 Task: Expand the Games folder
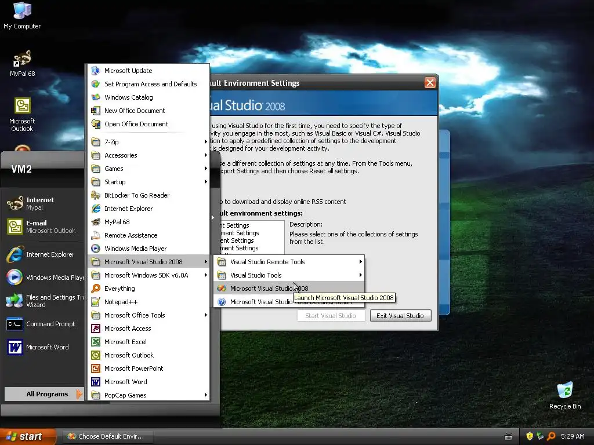click(x=148, y=169)
